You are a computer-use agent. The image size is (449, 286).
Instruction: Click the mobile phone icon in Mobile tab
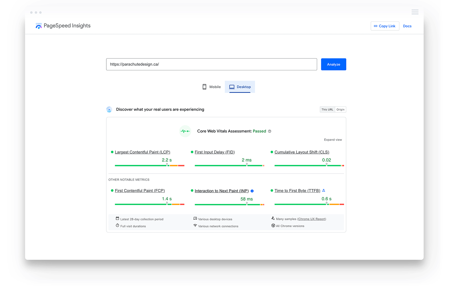click(x=204, y=87)
